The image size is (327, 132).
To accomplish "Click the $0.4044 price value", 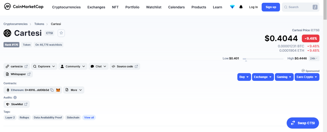I will click(x=281, y=38).
